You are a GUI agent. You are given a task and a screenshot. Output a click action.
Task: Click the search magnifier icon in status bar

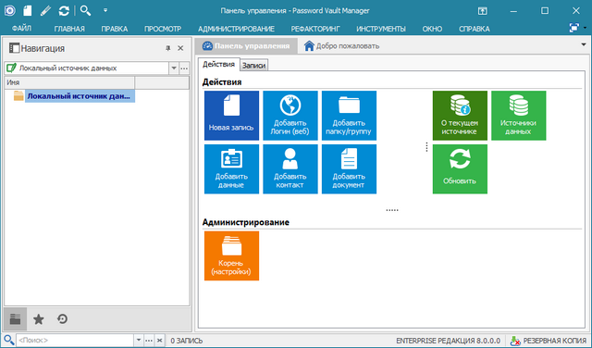9,340
